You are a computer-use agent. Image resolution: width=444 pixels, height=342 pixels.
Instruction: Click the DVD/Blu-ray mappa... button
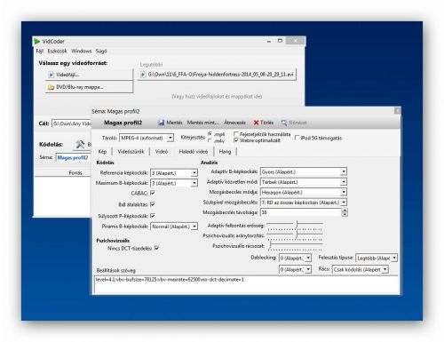click(89, 87)
